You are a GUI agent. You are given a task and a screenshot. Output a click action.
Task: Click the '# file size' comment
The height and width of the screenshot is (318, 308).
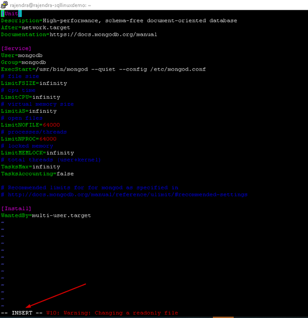pyautogui.click(x=20, y=76)
